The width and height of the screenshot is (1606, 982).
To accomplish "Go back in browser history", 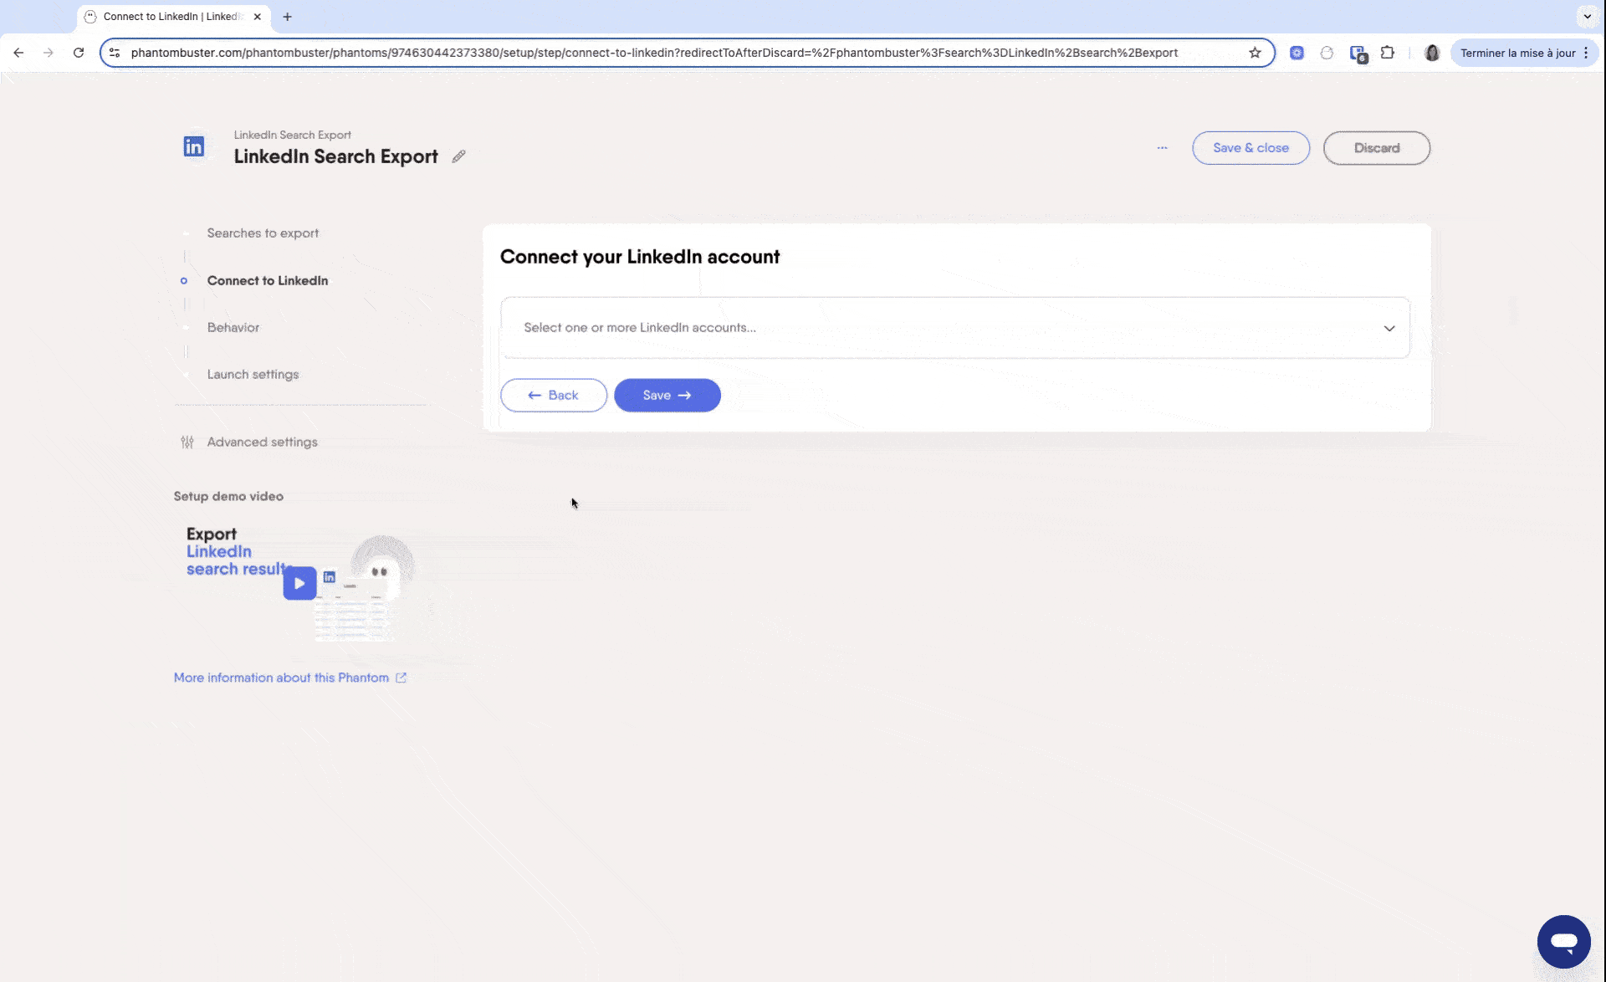I will 18,53.
